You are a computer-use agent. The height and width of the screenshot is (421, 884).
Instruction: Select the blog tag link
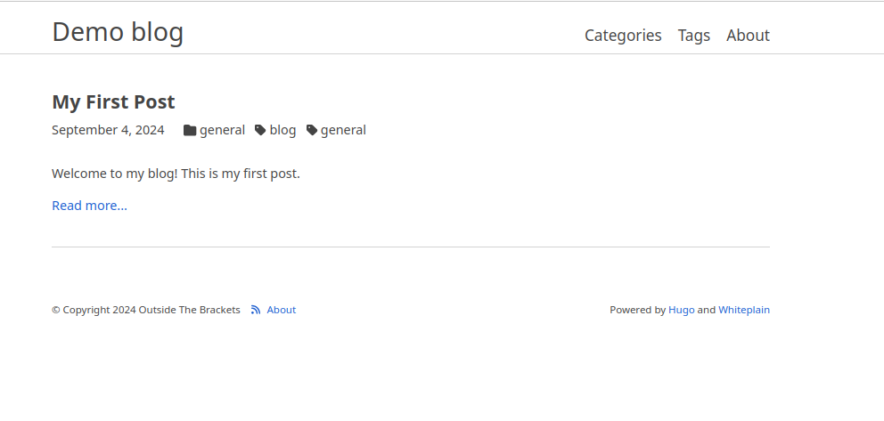tap(282, 130)
